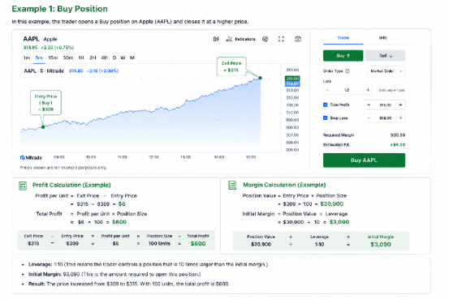The height and width of the screenshot is (299, 449).
Task: Increase the Take Profit price
Action: coord(400,105)
